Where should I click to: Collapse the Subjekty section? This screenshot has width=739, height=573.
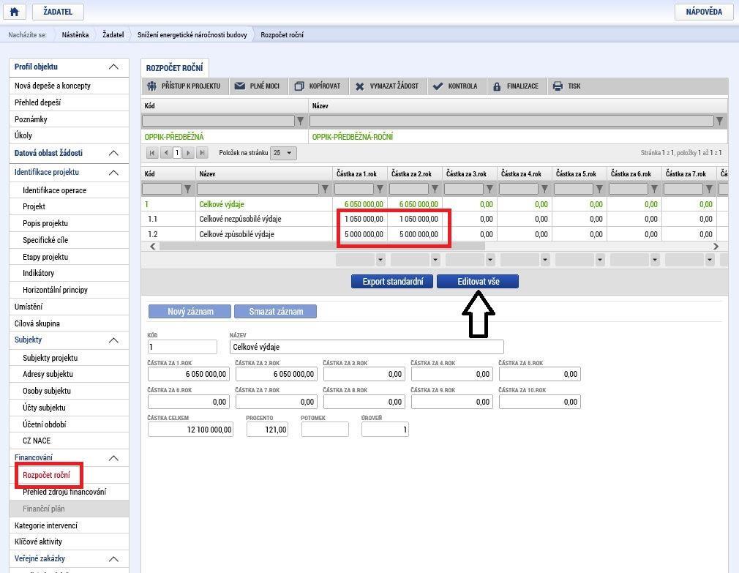pos(113,340)
